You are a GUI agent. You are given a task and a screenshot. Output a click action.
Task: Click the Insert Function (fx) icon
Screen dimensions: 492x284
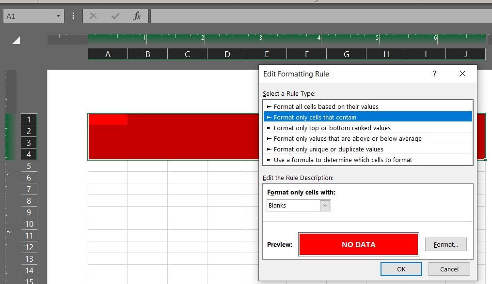pyautogui.click(x=136, y=15)
